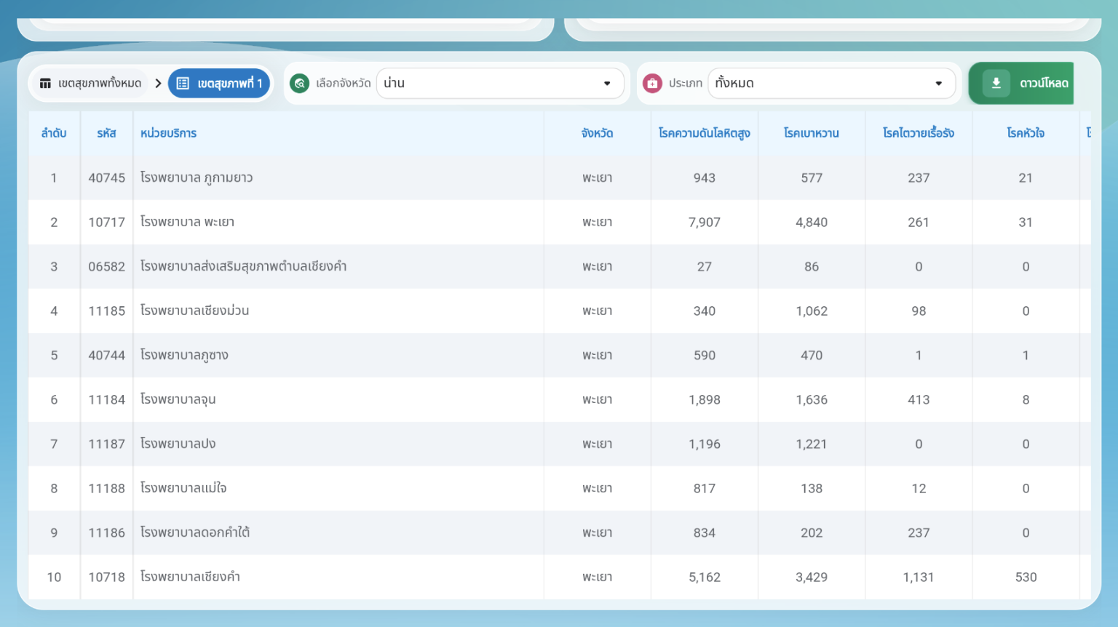Open the เลือกจังหวัด dropdown showing น่าน
This screenshot has width=1118, height=627.
(x=499, y=84)
